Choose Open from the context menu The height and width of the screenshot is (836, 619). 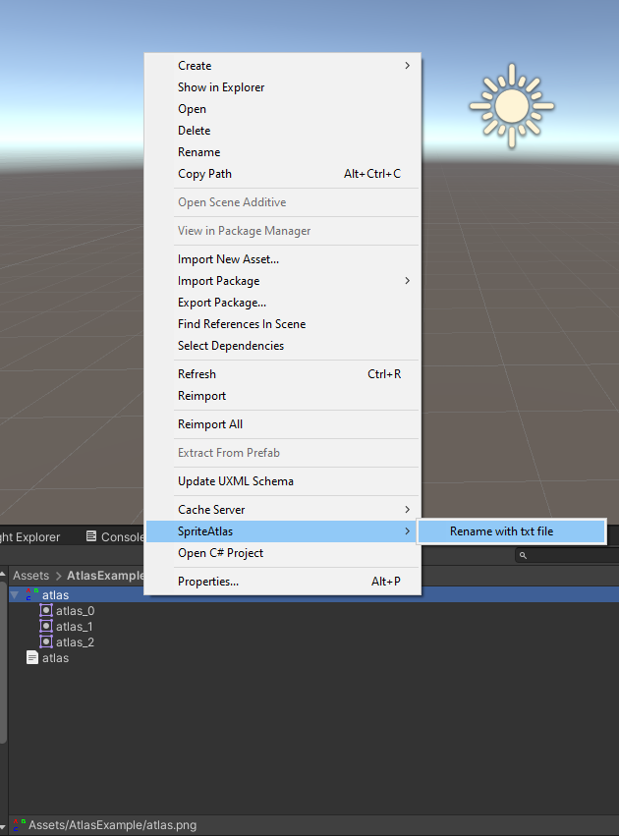click(283, 109)
